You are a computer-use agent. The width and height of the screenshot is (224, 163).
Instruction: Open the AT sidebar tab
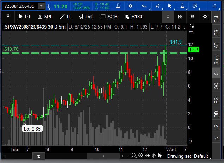pyautogui.click(x=216, y=45)
